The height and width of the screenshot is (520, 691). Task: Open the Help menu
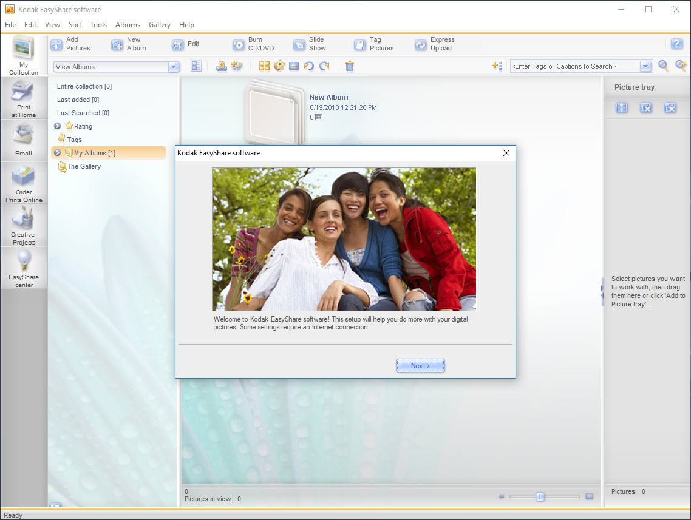(x=186, y=25)
